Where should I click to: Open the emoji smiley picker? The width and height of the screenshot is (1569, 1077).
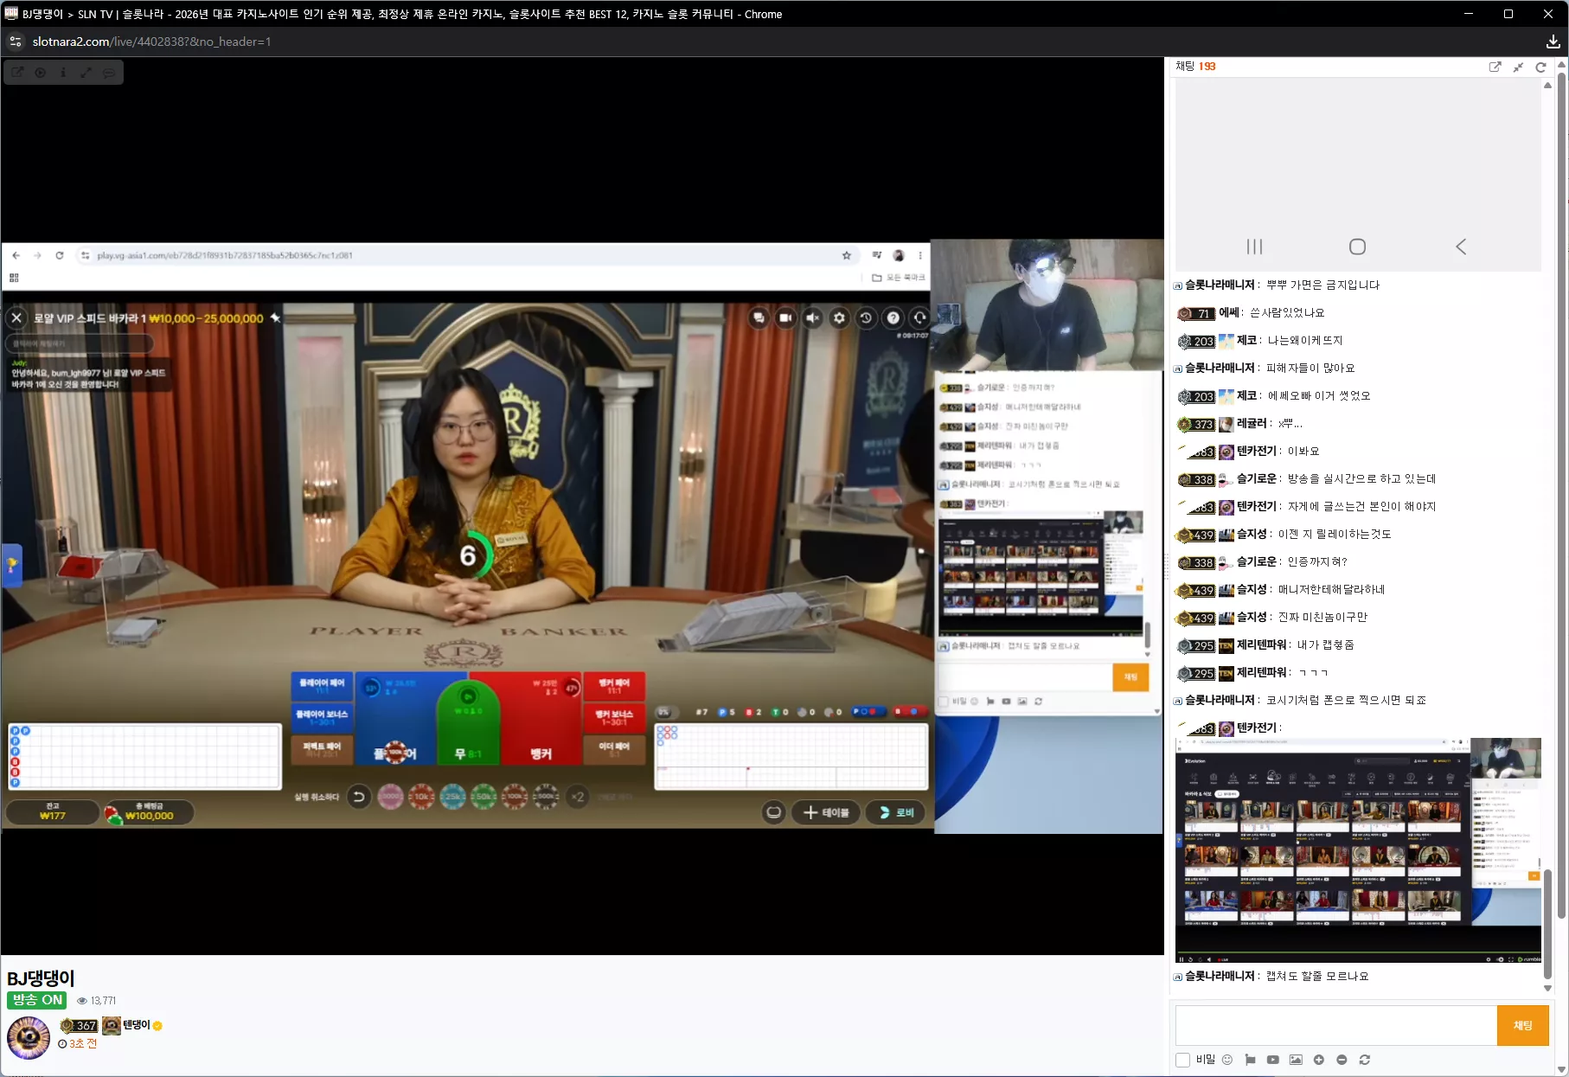pyautogui.click(x=1227, y=1060)
